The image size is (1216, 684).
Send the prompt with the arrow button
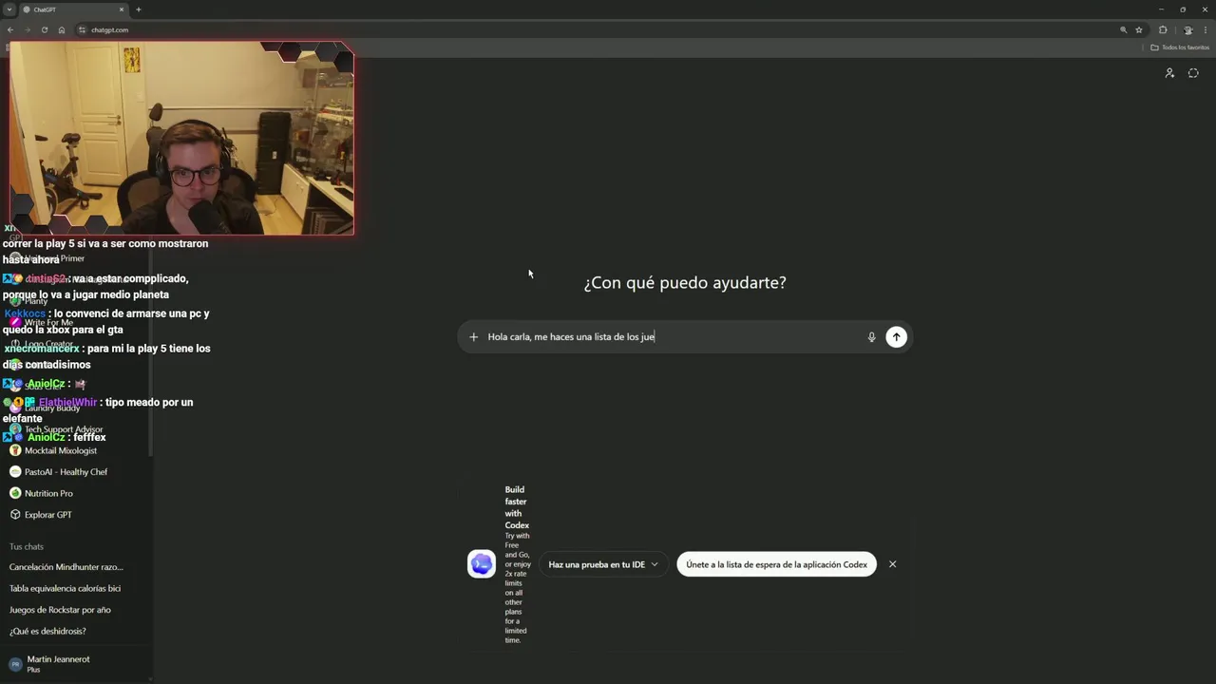(x=896, y=336)
